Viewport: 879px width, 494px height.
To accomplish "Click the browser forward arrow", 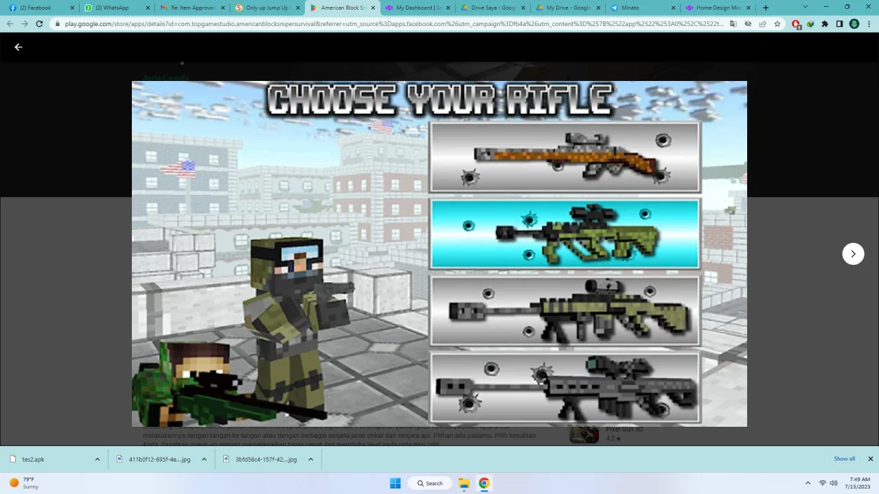I will [x=25, y=23].
